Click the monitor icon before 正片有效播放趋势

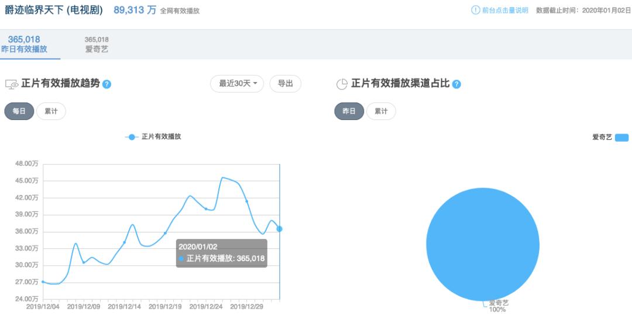(12, 84)
